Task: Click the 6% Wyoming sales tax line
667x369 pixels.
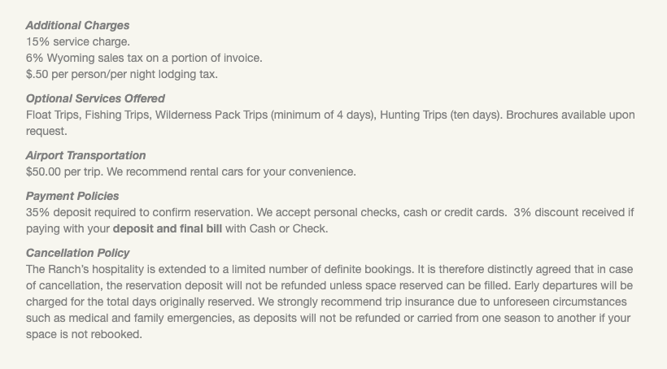Action: point(144,58)
